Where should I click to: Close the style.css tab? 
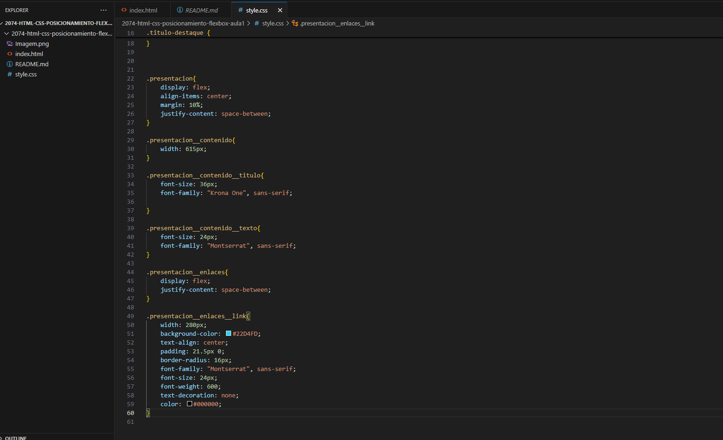(x=280, y=10)
